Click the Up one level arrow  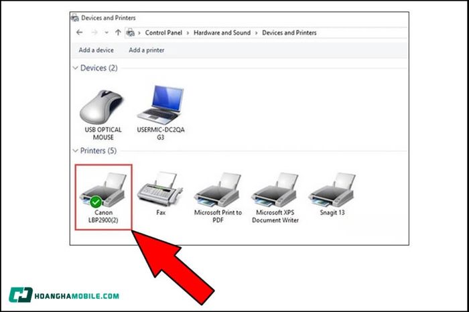pyautogui.click(x=118, y=32)
